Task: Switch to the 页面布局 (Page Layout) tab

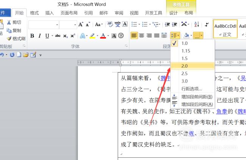Action: click(x=69, y=13)
